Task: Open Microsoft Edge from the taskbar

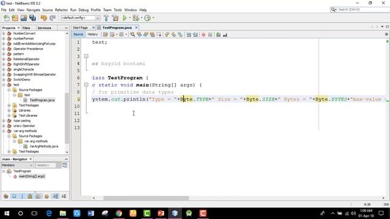Action: click(x=49, y=214)
